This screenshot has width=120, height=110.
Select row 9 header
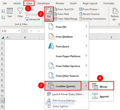tap(2, 85)
